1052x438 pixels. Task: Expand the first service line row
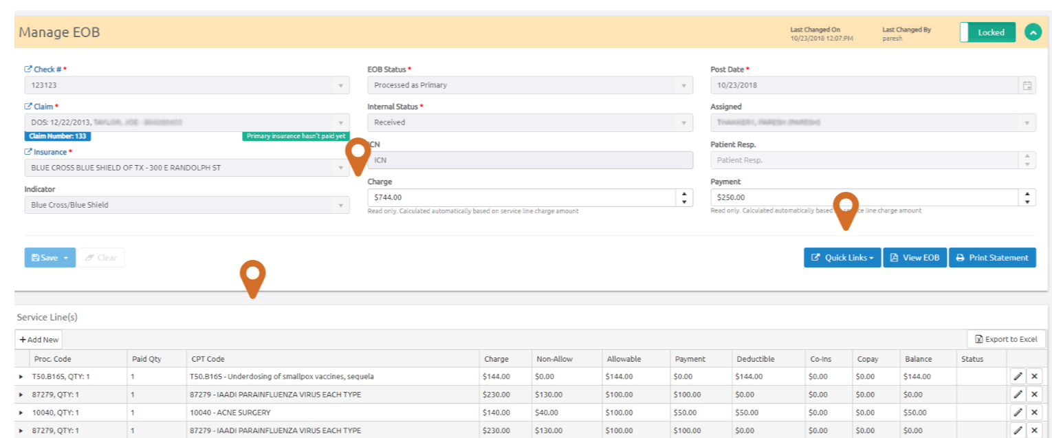(20, 375)
